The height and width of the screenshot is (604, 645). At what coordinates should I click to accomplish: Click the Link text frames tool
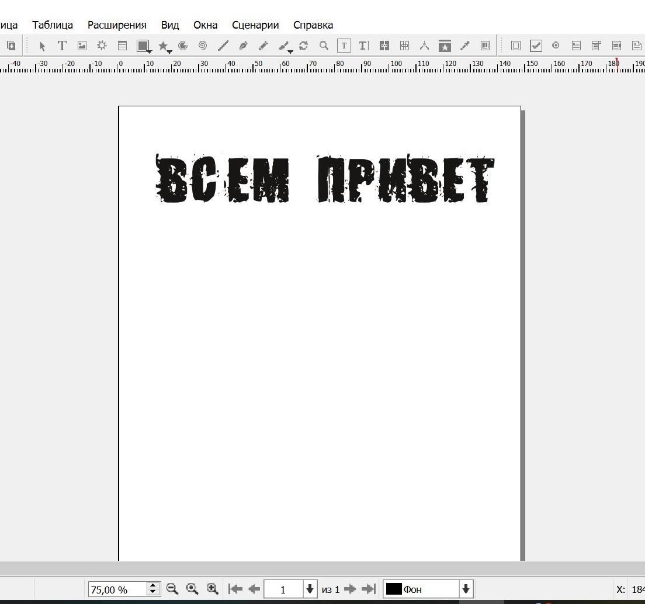click(384, 46)
